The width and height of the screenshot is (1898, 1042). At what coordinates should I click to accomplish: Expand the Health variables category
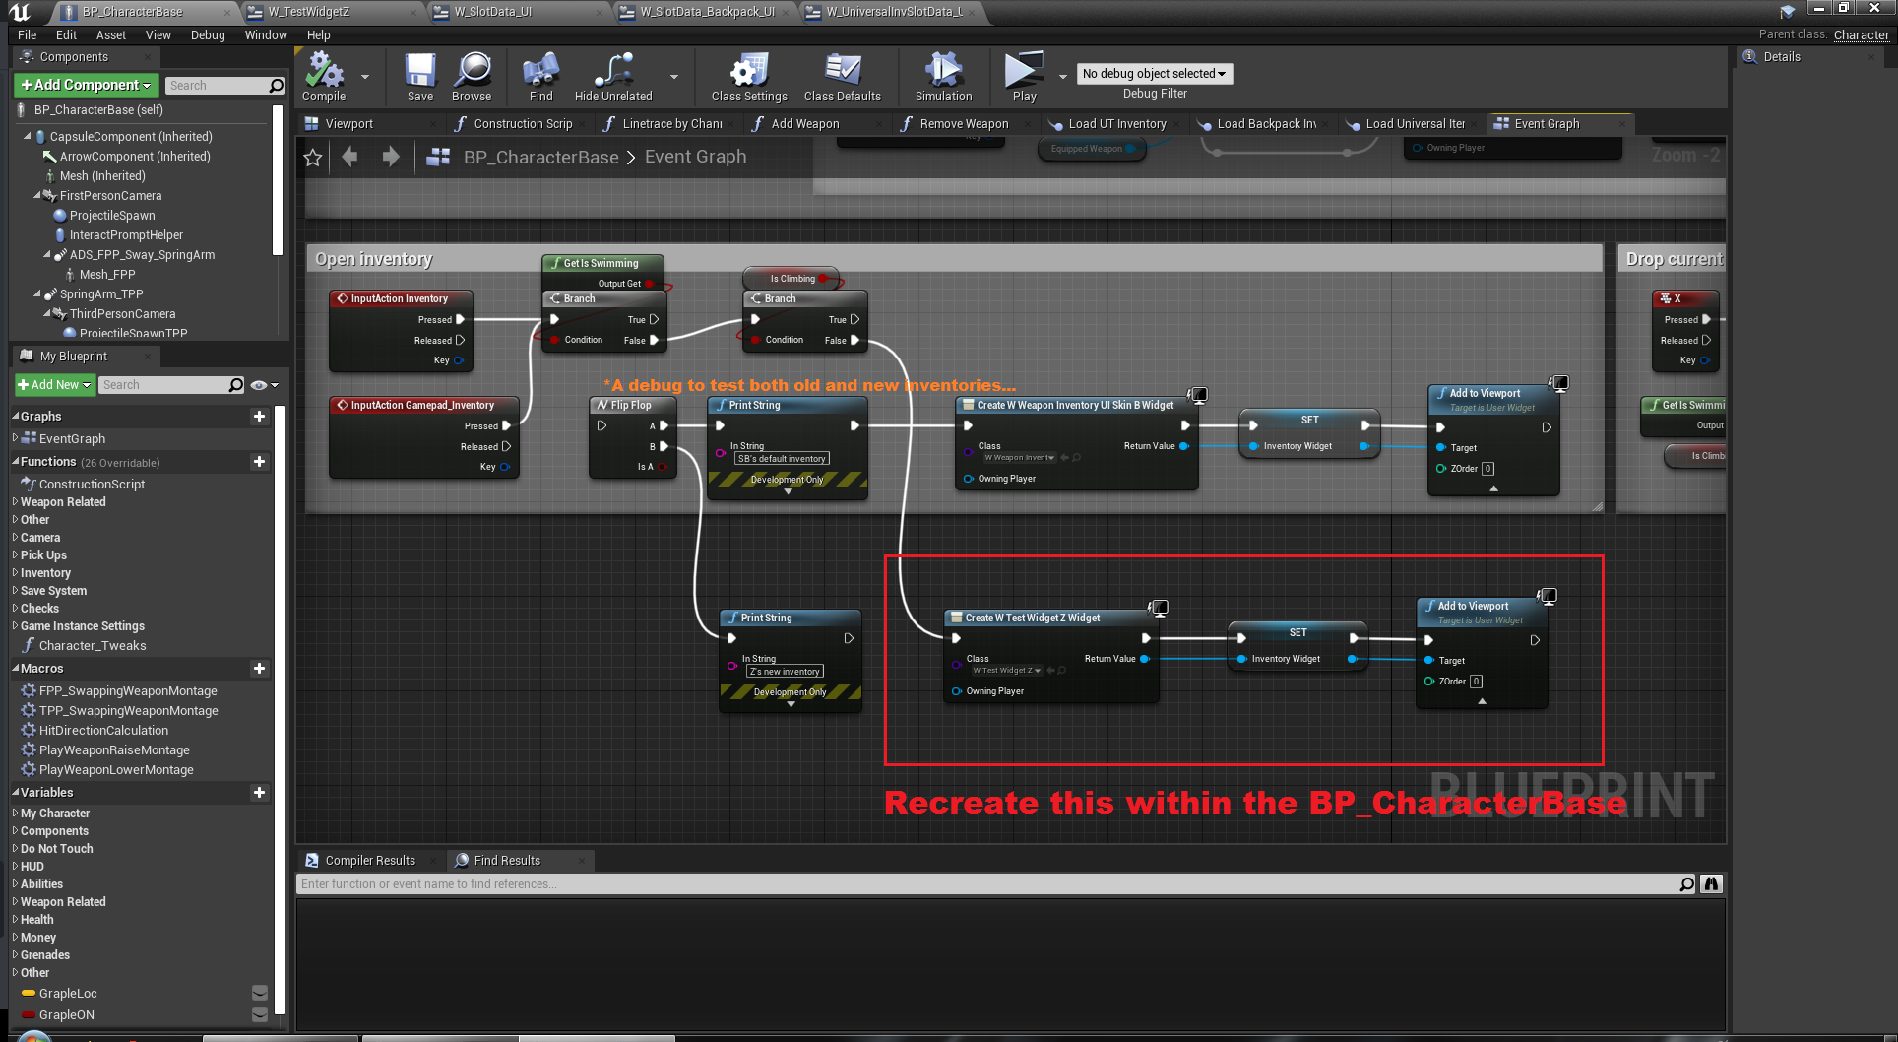[36, 920]
